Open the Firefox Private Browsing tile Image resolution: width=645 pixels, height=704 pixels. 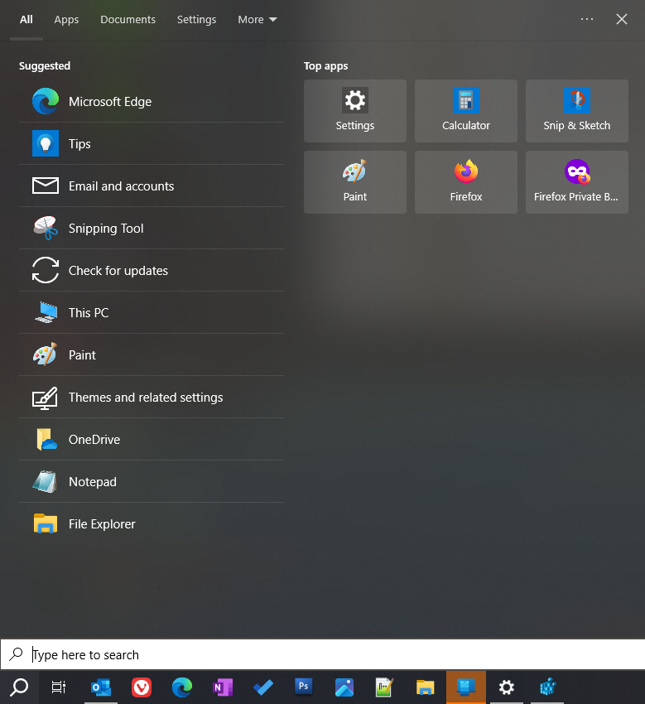click(x=576, y=182)
